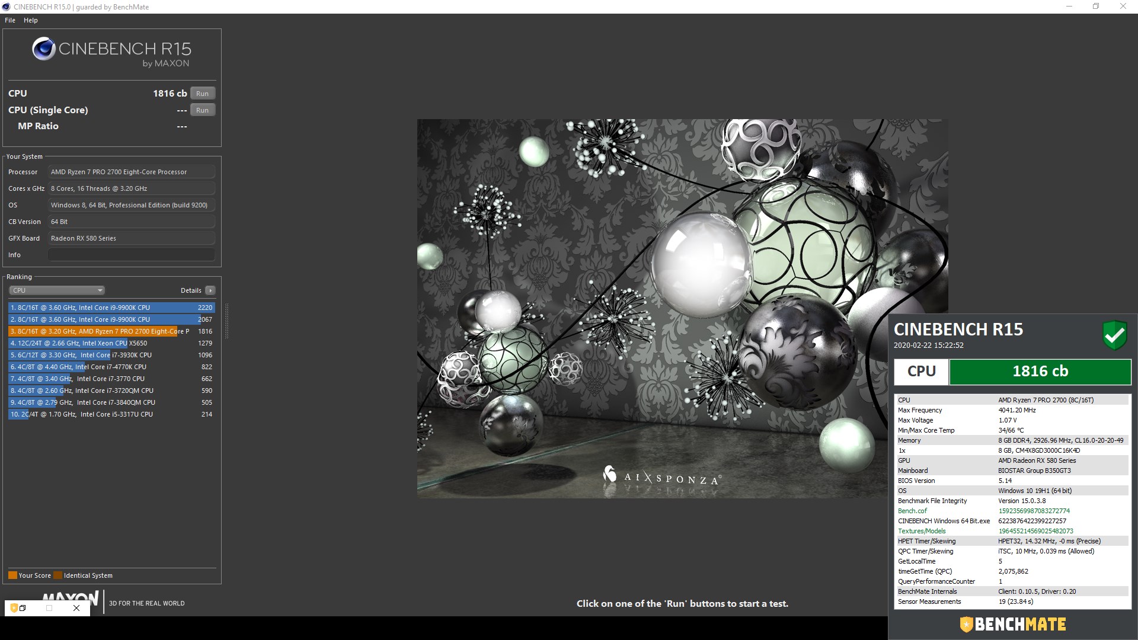
Task: Click Max Frequency 4041.20 MHz value
Action: pos(1017,410)
